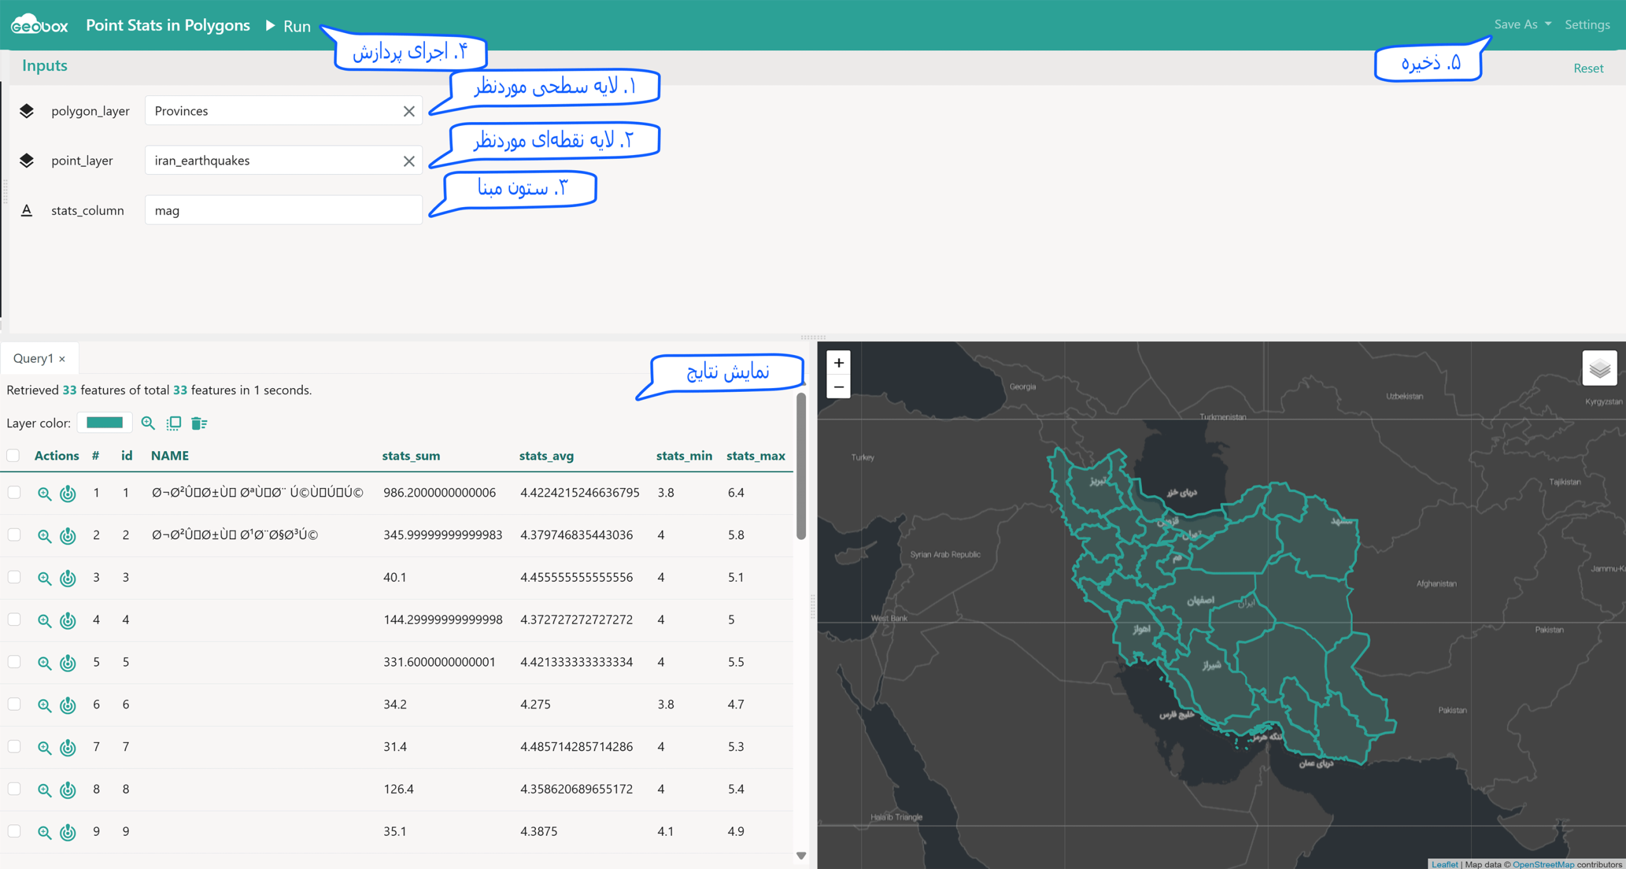Flash the feature in row 5
The image size is (1626, 869).
68,663
